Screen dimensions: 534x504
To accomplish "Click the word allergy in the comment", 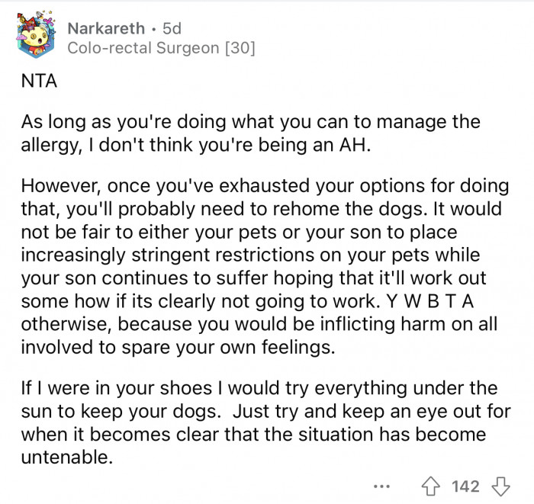I will 47,146.
